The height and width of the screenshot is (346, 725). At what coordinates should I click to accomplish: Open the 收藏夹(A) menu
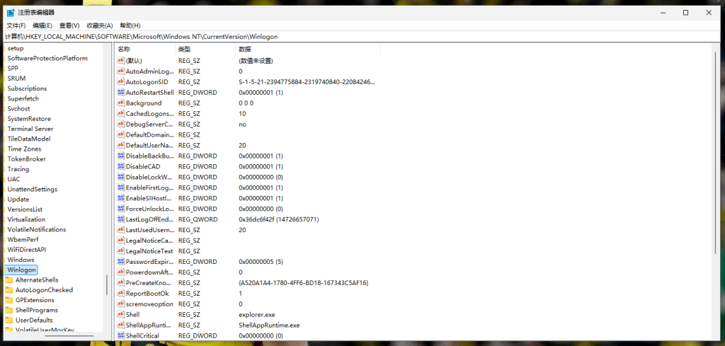(100, 25)
